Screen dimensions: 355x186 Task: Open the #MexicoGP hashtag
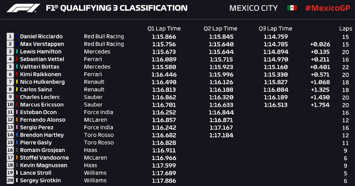pos(327,8)
